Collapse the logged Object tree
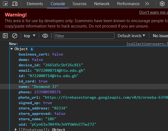The width and height of the screenshot is (168, 131). coord(12,49)
